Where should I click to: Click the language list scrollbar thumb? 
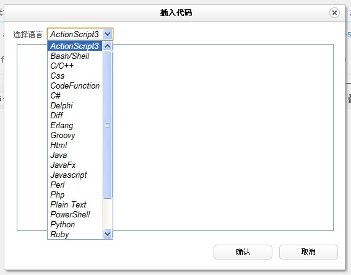click(108, 125)
